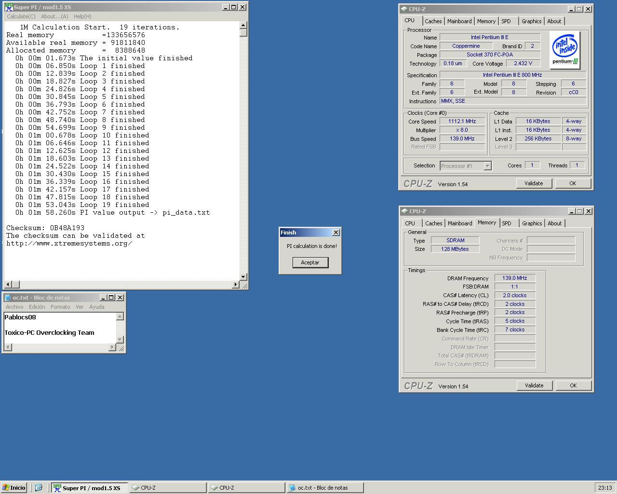Image resolution: width=617 pixels, height=494 pixels.
Task: Open the About...(A) menu in Super PI
Action: pyautogui.click(x=54, y=16)
